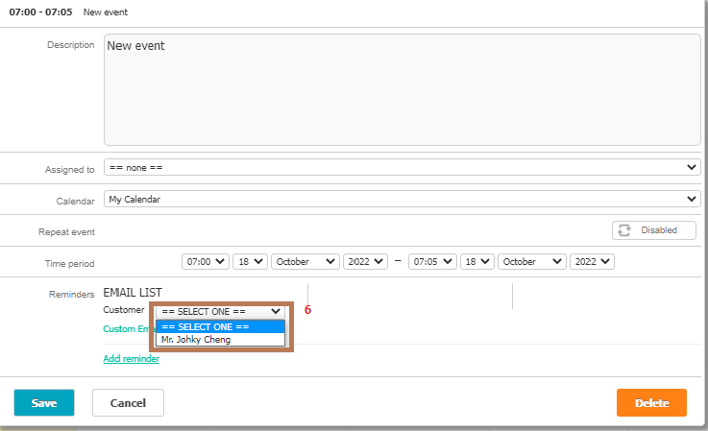708x431 pixels.
Task: Open the end time 07:05 dropdown
Action: [x=431, y=261]
